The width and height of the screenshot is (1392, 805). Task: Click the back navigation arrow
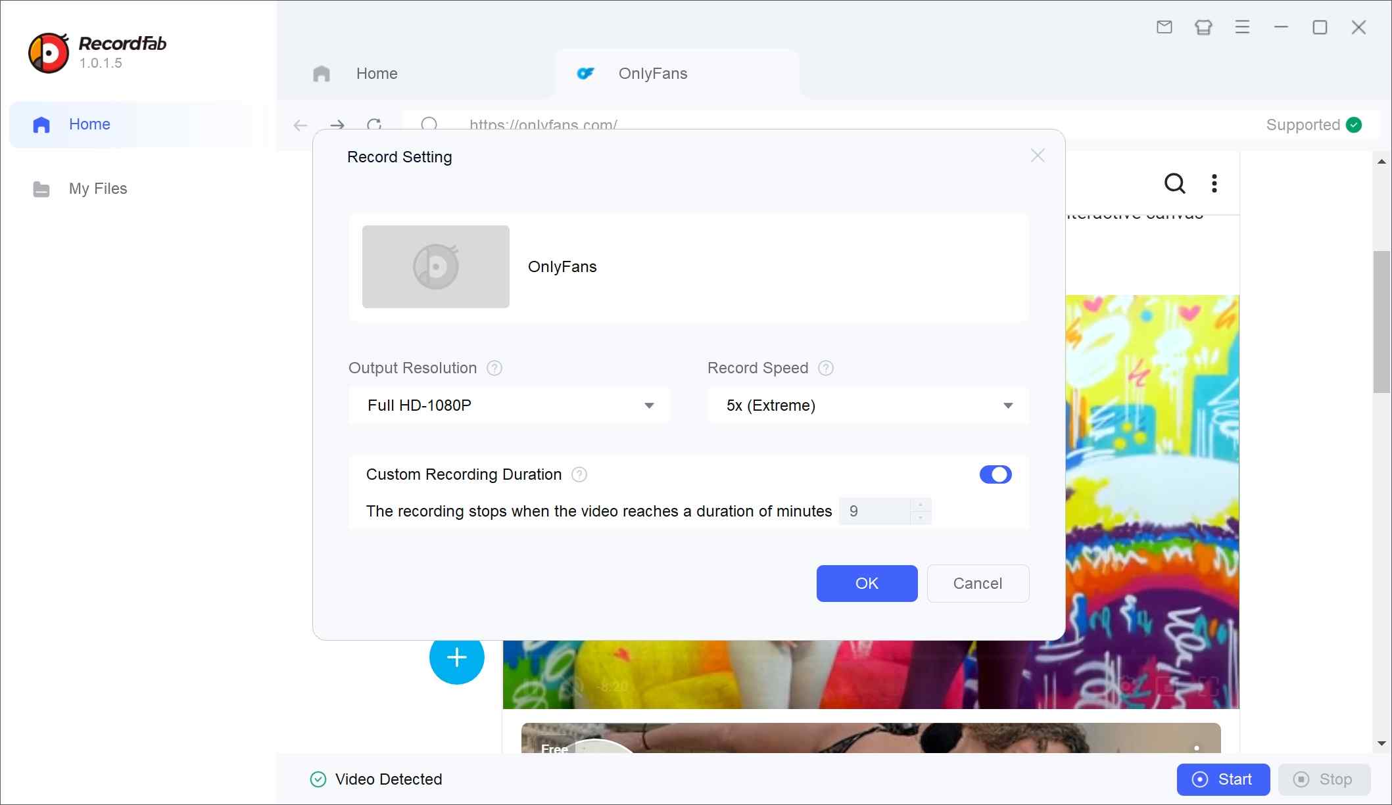point(300,126)
